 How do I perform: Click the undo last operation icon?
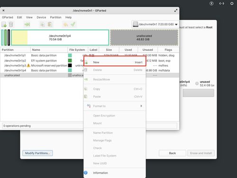tap(65, 25)
